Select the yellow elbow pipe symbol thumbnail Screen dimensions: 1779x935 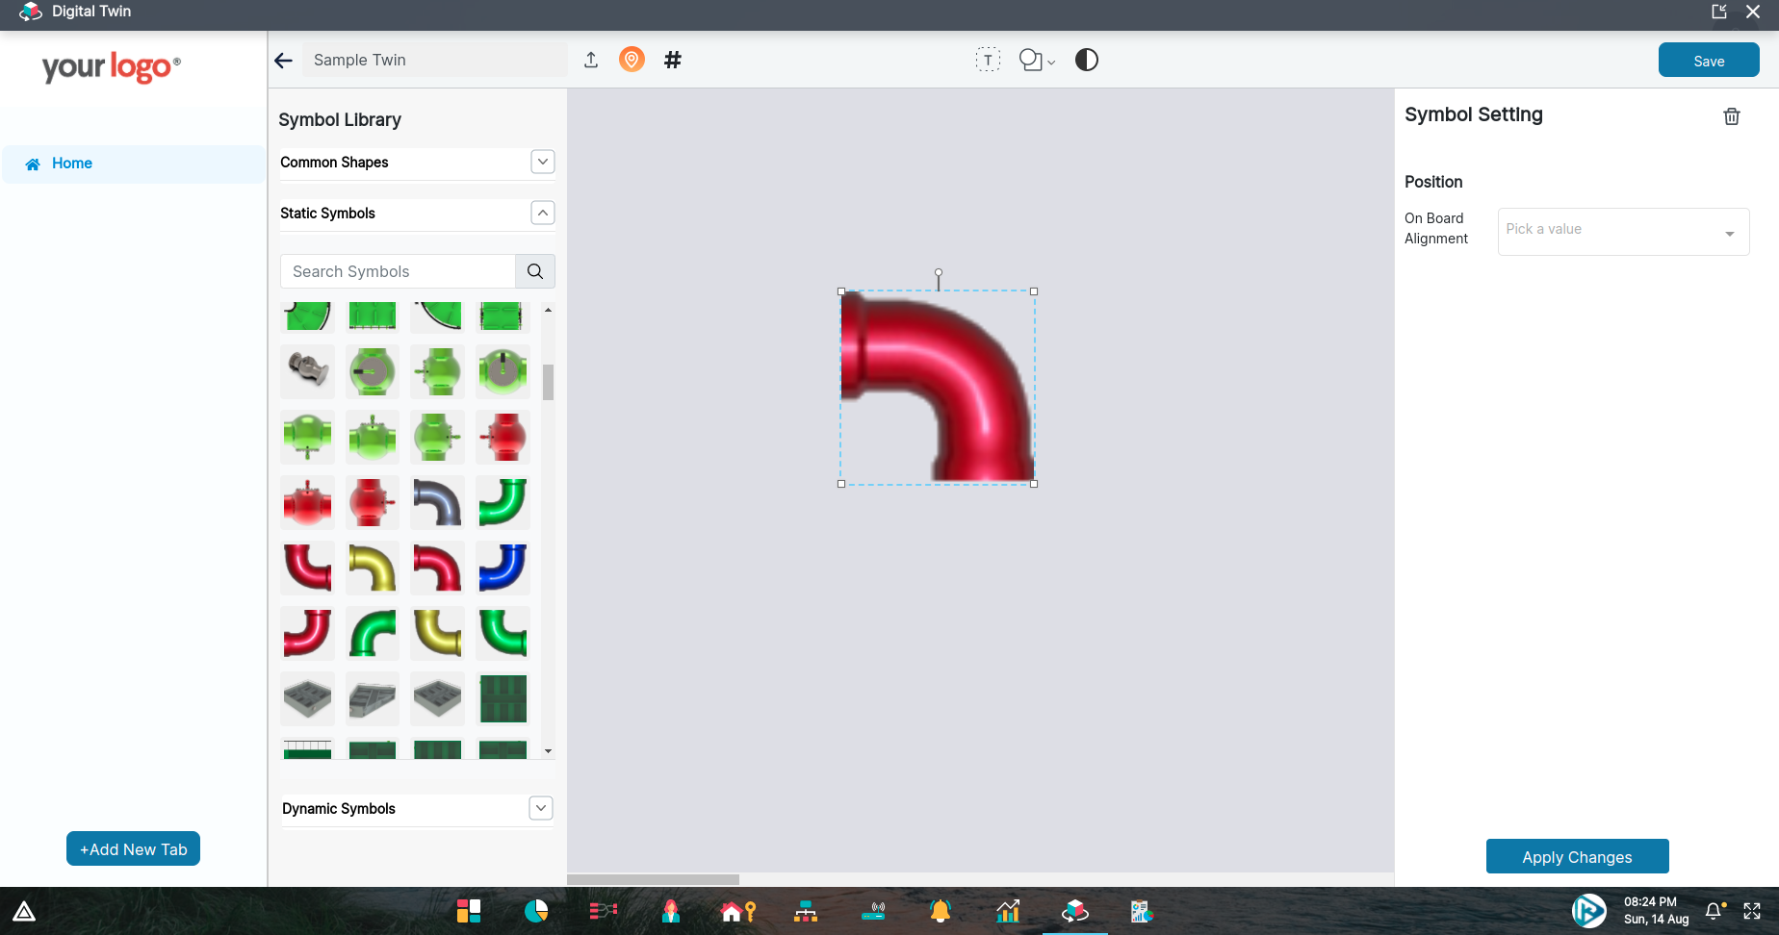click(x=373, y=568)
